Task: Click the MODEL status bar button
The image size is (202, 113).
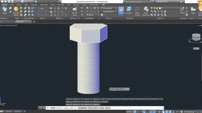Action: pyautogui.click(x=129, y=112)
